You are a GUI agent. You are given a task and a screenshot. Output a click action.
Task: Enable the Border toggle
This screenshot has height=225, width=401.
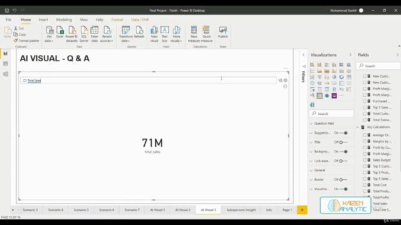[343, 179]
